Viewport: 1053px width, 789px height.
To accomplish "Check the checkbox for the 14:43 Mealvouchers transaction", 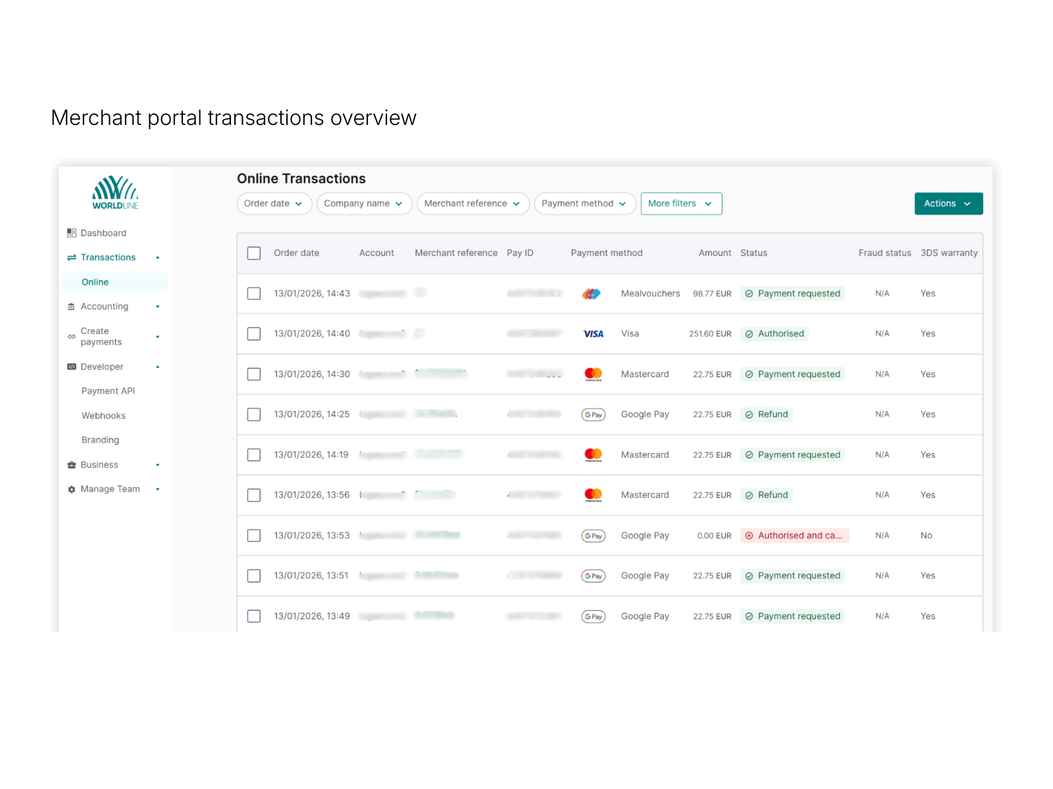I will point(253,293).
